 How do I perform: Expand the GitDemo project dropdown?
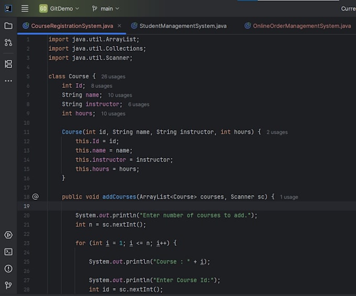pos(59,8)
